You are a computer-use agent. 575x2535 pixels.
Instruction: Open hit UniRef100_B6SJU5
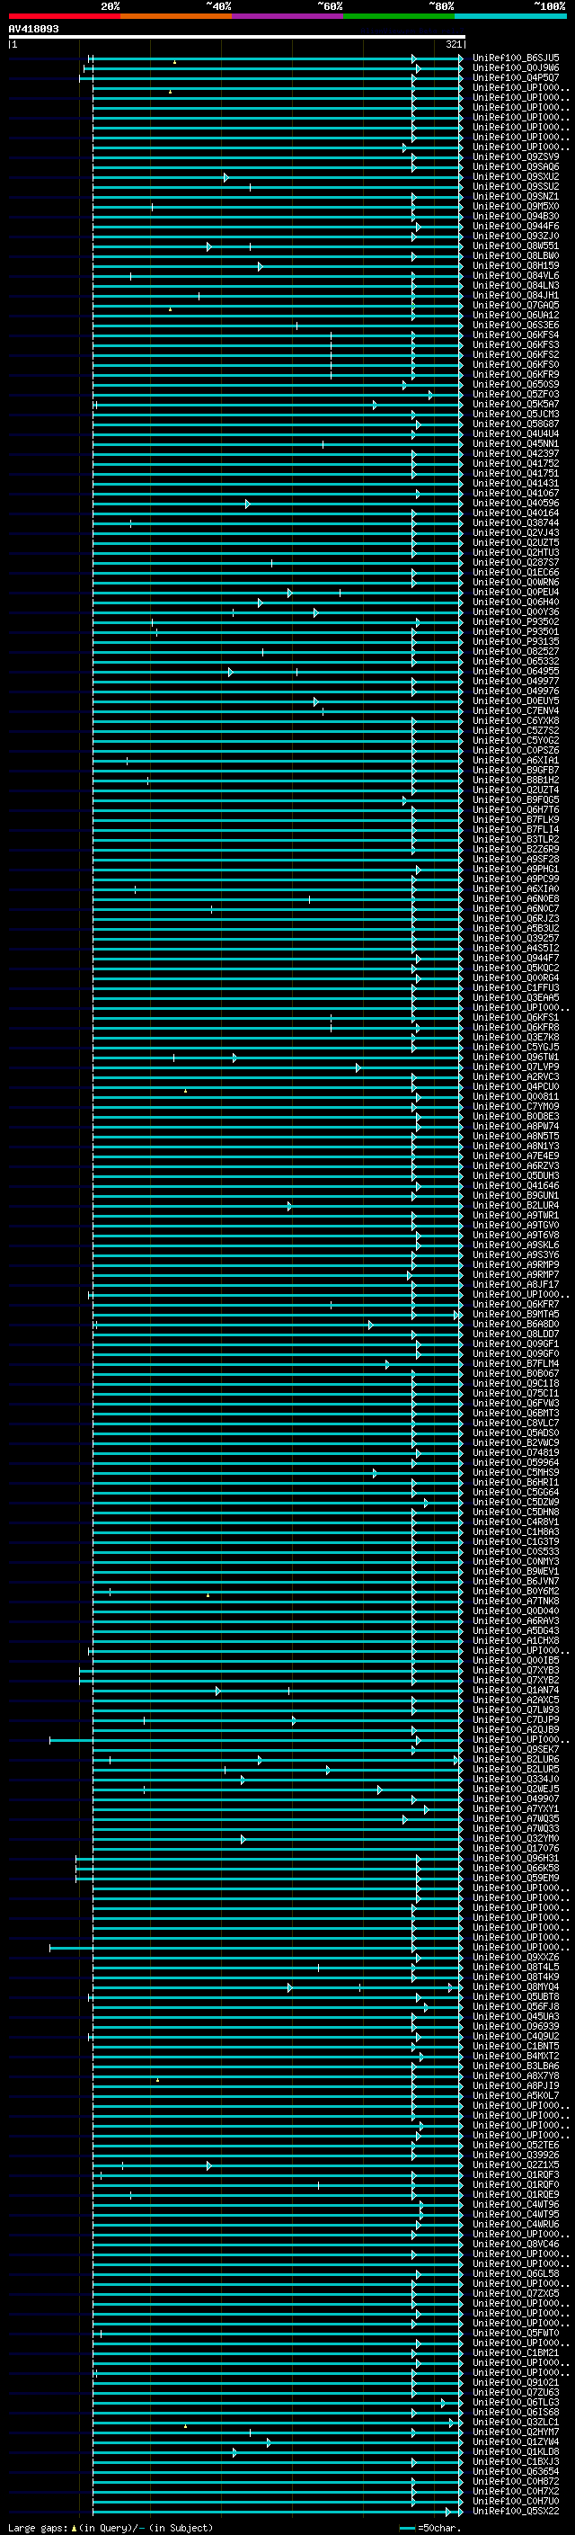516,58
